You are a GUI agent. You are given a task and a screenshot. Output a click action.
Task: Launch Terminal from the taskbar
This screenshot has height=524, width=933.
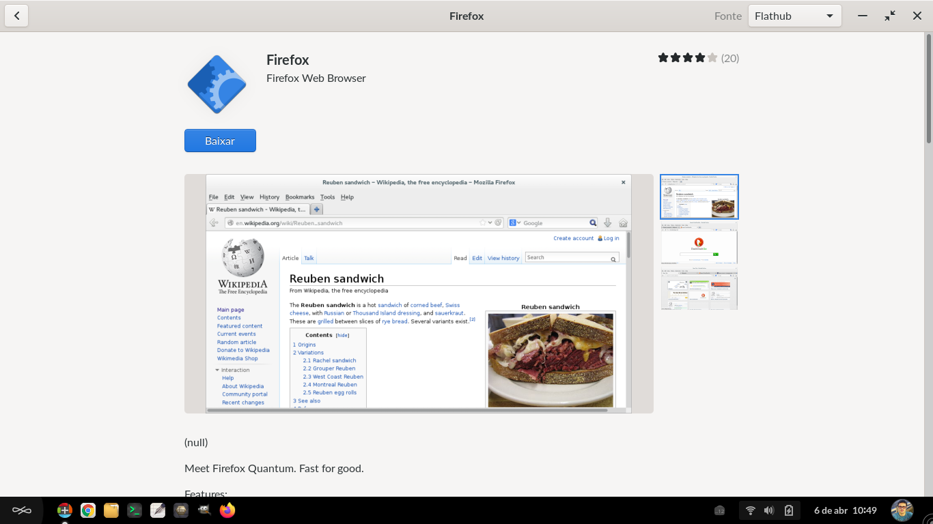[x=135, y=510]
